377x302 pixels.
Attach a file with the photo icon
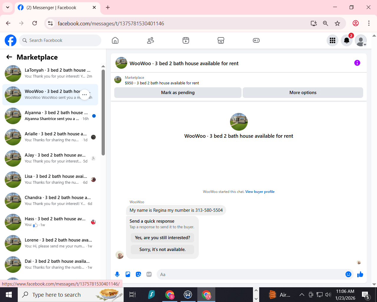[128, 274]
